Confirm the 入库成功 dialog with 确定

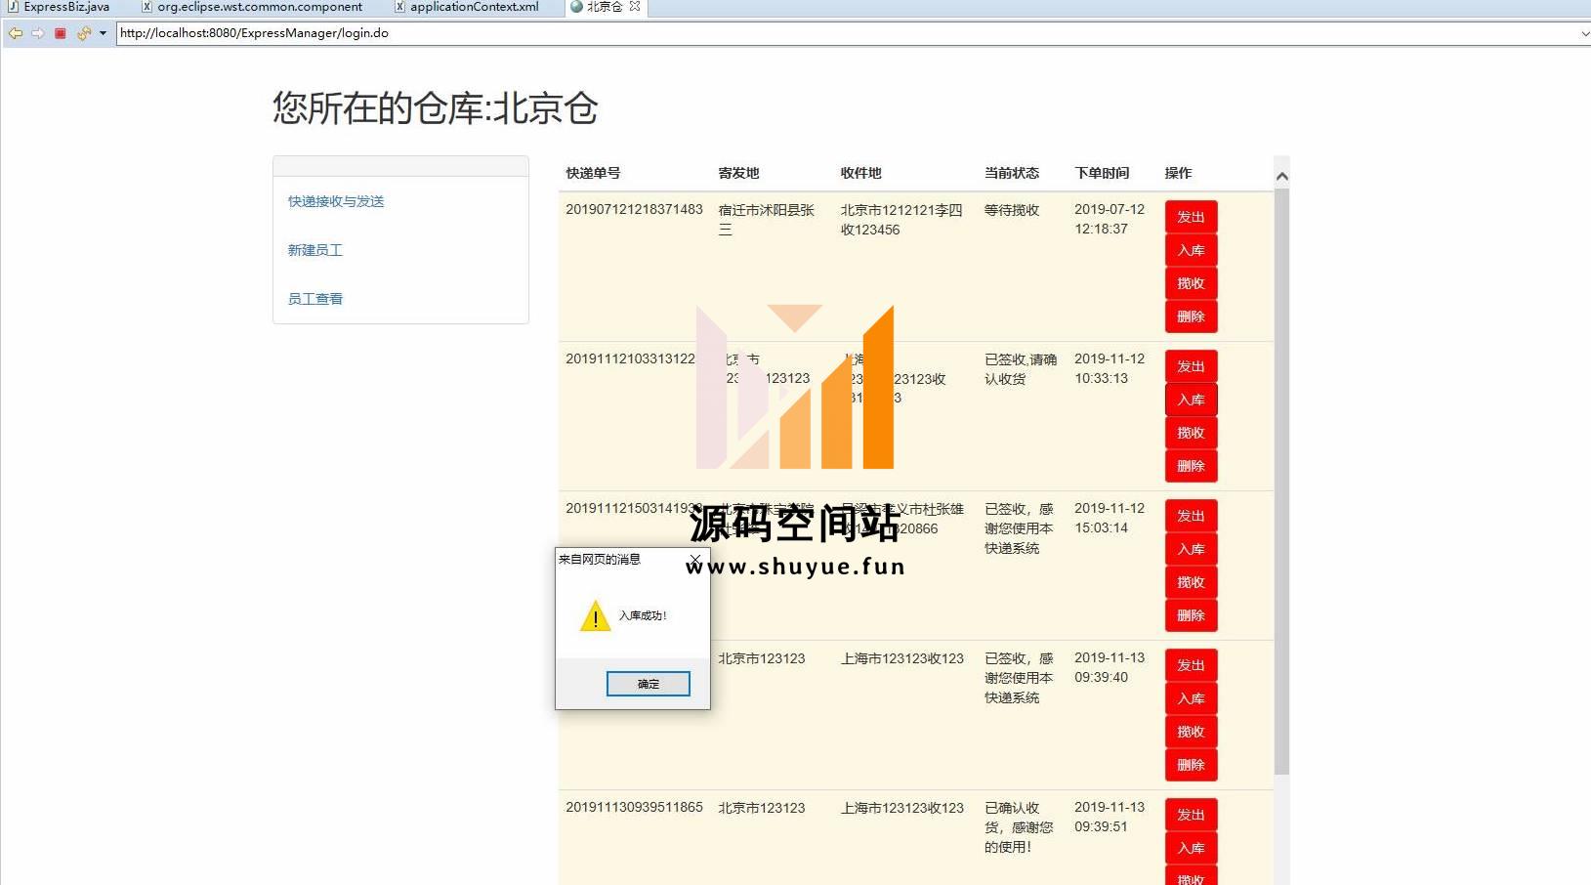649,684
